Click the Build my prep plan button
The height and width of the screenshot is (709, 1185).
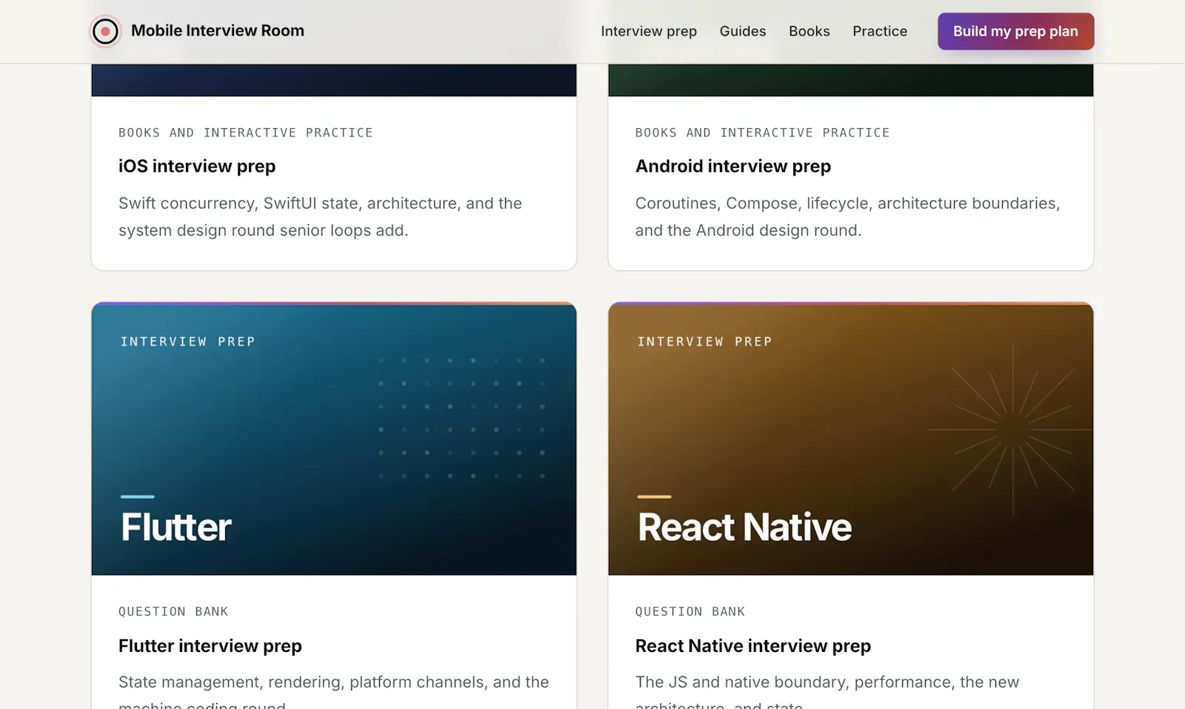[1015, 31]
